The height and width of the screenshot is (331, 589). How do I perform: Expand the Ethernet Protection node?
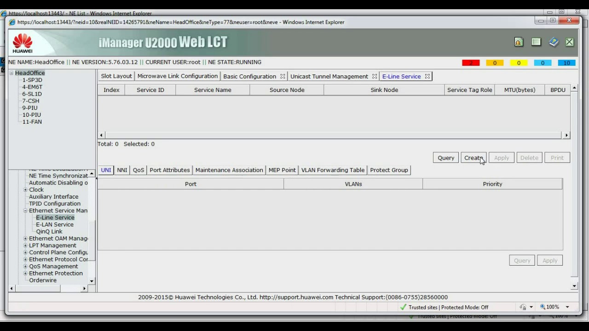click(25, 274)
